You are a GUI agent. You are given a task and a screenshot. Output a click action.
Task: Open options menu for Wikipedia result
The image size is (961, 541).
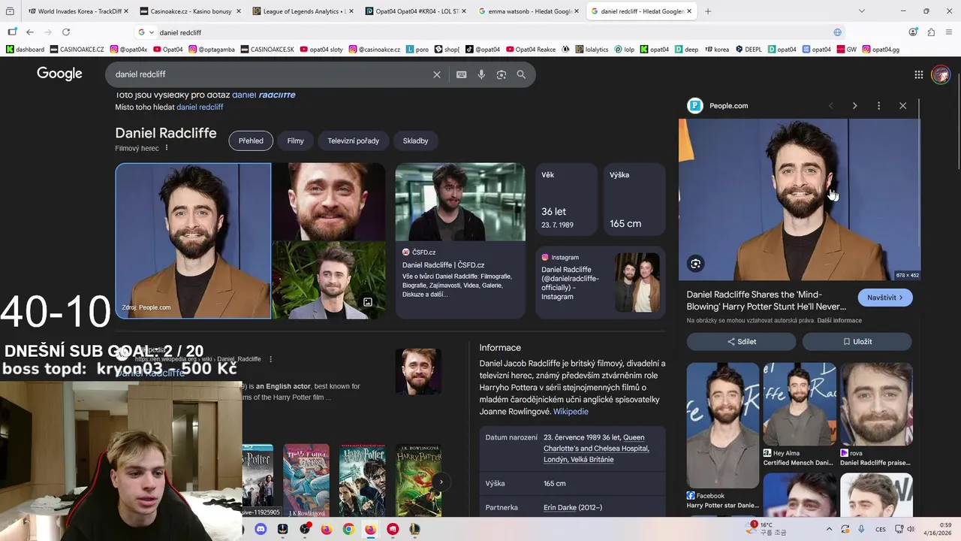click(270, 359)
